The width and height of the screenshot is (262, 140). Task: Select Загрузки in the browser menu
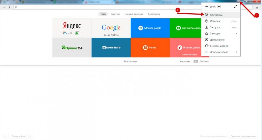pyautogui.click(x=221, y=27)
